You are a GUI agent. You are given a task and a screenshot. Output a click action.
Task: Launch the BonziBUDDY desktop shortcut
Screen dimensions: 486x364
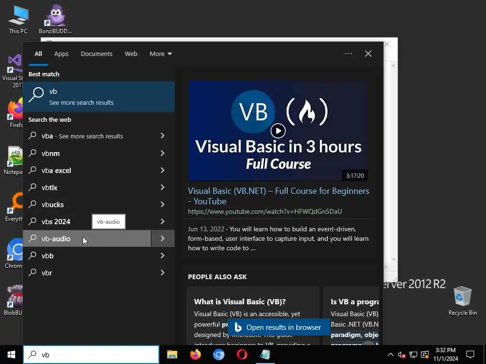point(55,19)
